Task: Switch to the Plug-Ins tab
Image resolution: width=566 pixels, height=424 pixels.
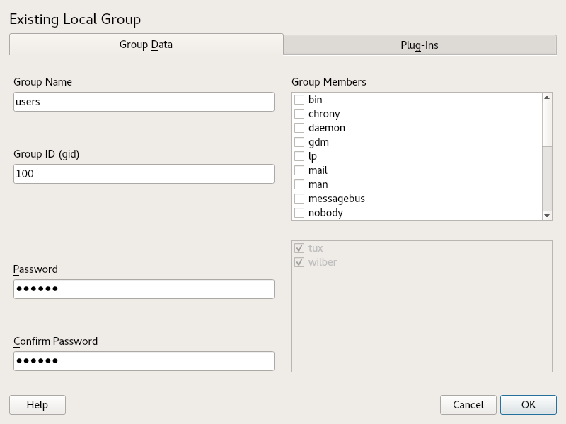Action: coord(420,45)
